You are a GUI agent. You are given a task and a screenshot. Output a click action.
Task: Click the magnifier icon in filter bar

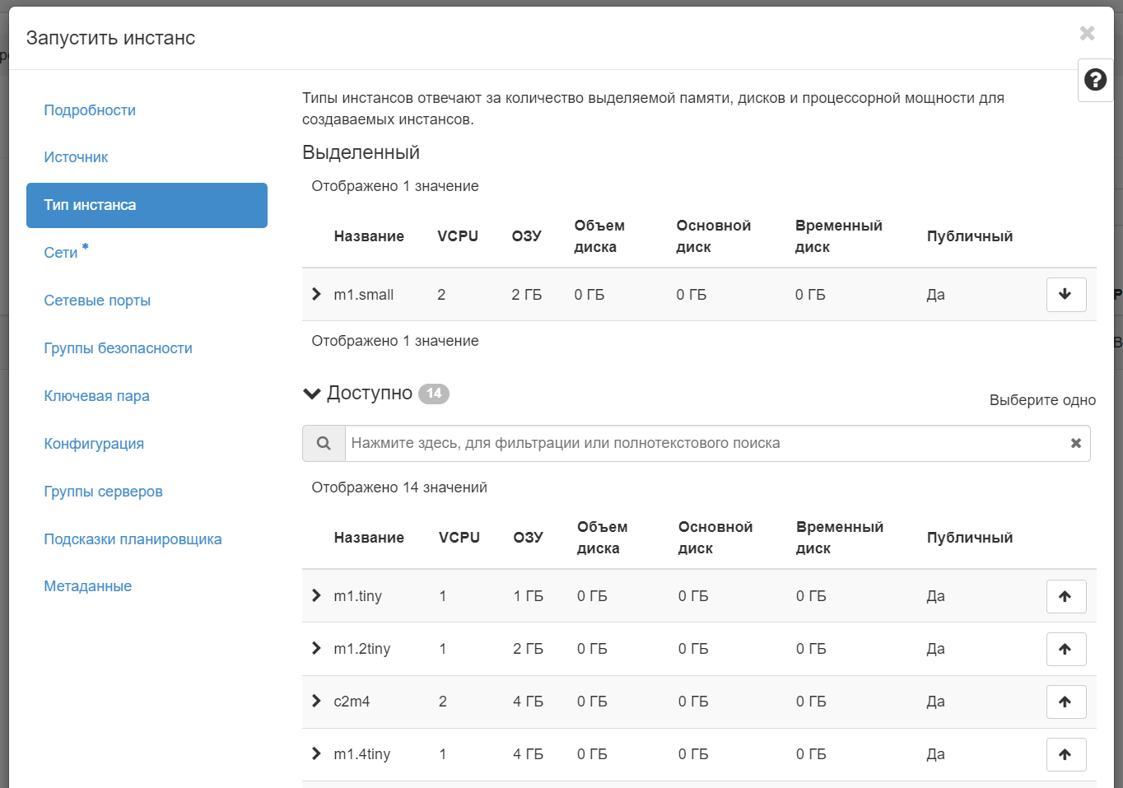coord(324,443)
